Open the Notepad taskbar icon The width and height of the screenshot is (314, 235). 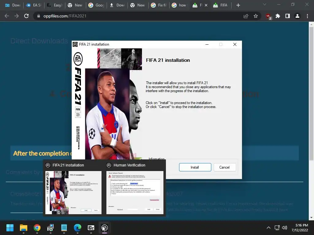(x=64, y=228)
